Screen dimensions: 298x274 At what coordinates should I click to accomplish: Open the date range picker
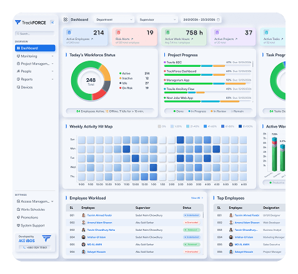[x=201, y=19]
